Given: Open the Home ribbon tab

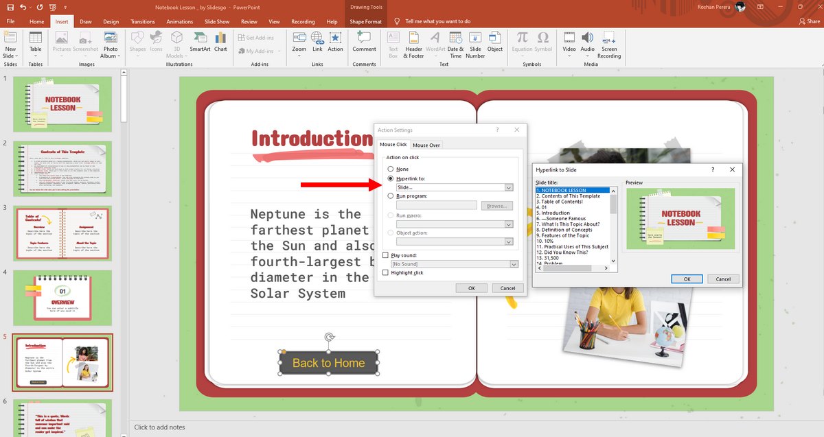Looking at the screenshot, I should tap(36, 21).
